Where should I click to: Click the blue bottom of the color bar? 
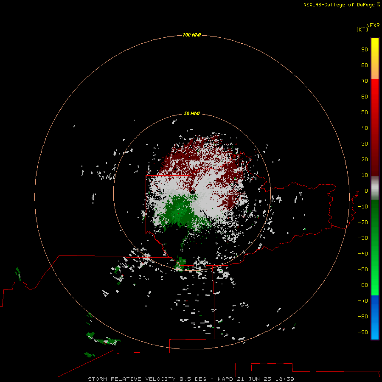coord(375,318)
